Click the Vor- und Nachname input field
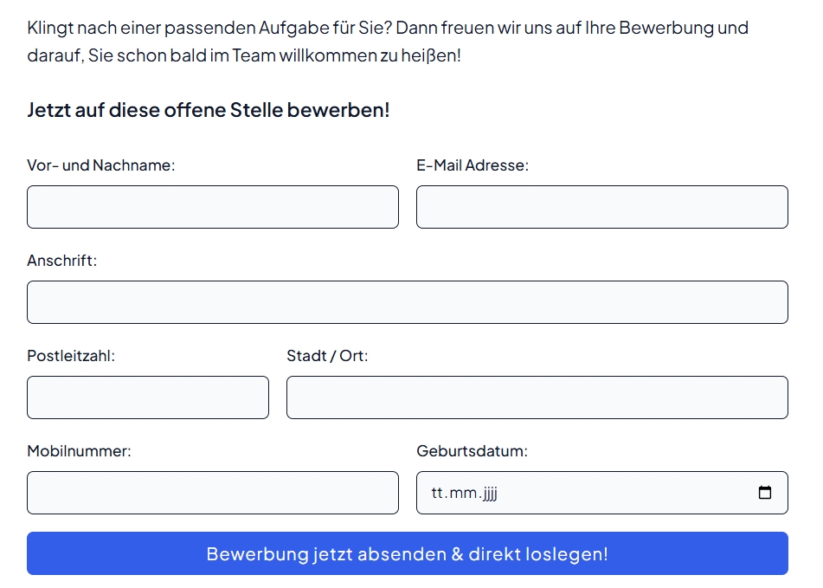Screen dimensions: 823x588 pyautogui.click(x=213, y=207)
